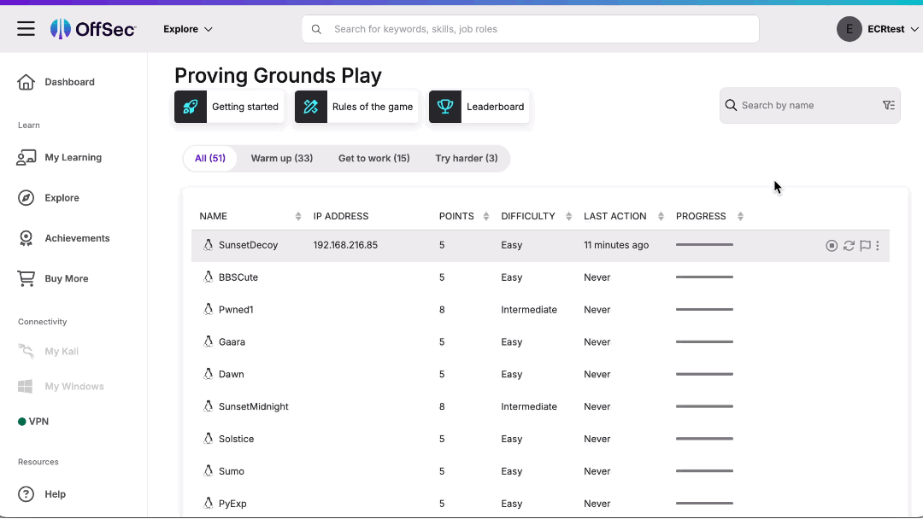Image resolution: width=923 pixels, height=519 pixels.
Task: Open the BBSCute machine name
Action: pyautogui.click(x=238, y=277)
